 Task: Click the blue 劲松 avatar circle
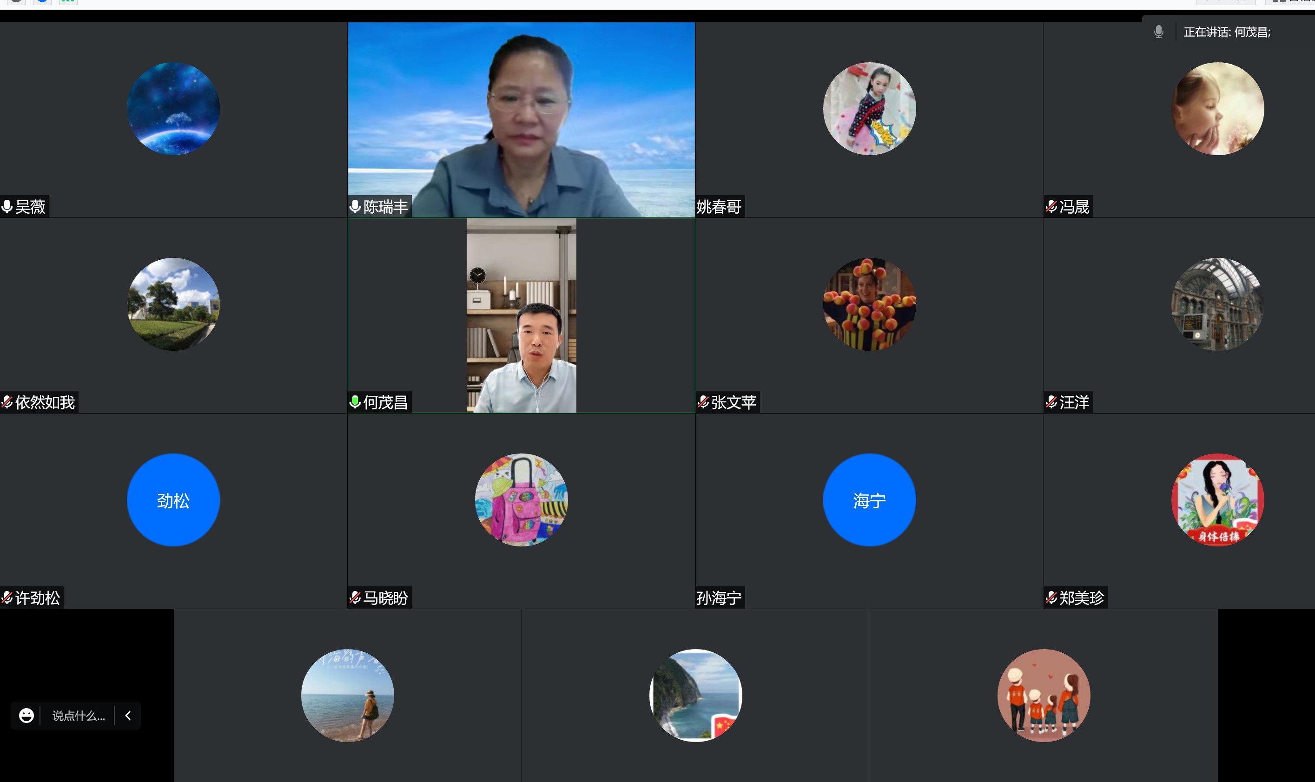pyautogui.click(x=173, y=500)
